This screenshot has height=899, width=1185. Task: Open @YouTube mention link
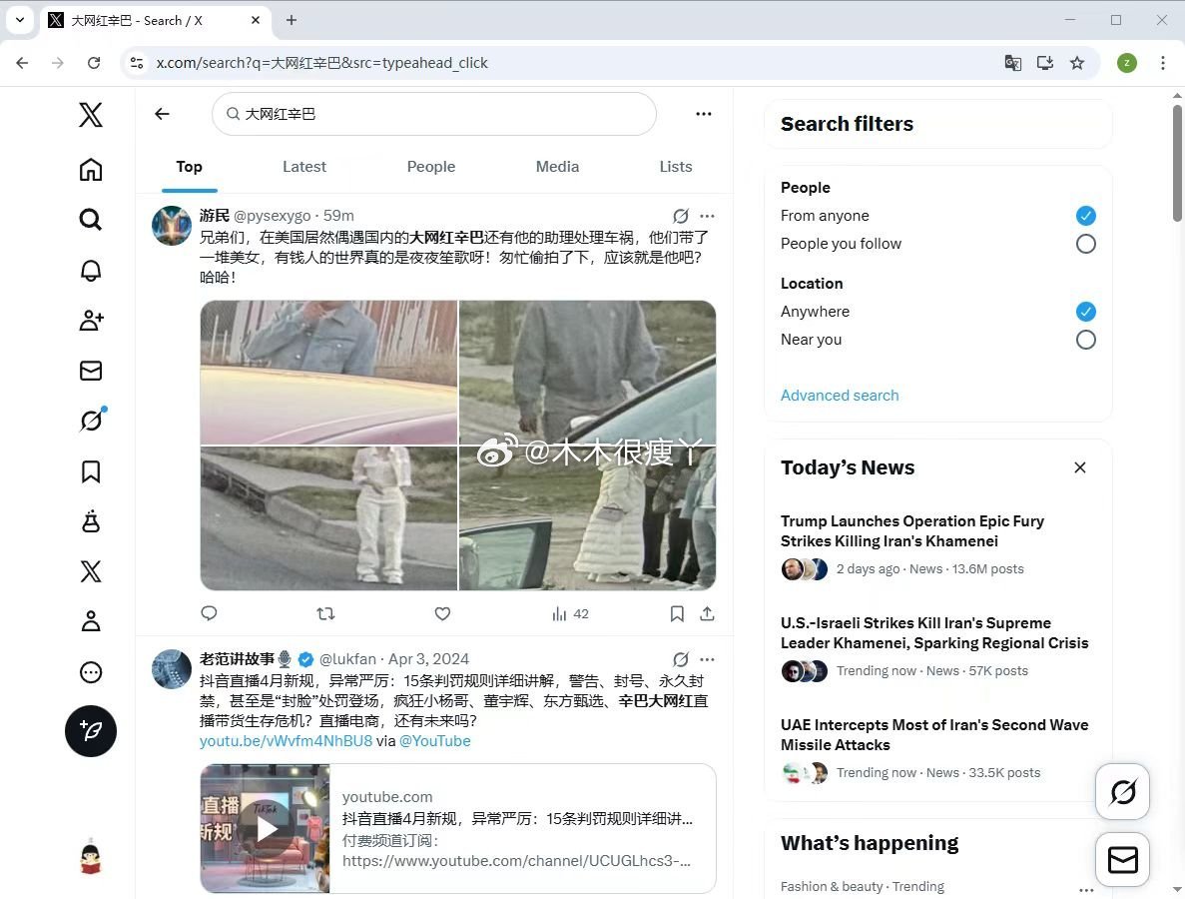[x=434, y=741]
